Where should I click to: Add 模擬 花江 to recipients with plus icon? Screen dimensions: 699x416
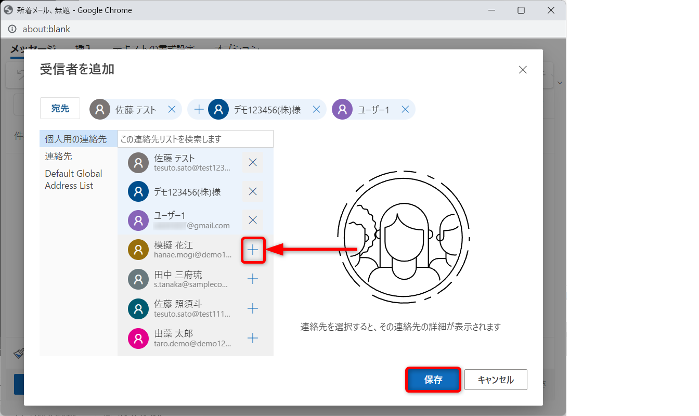[x=253, y=250]
